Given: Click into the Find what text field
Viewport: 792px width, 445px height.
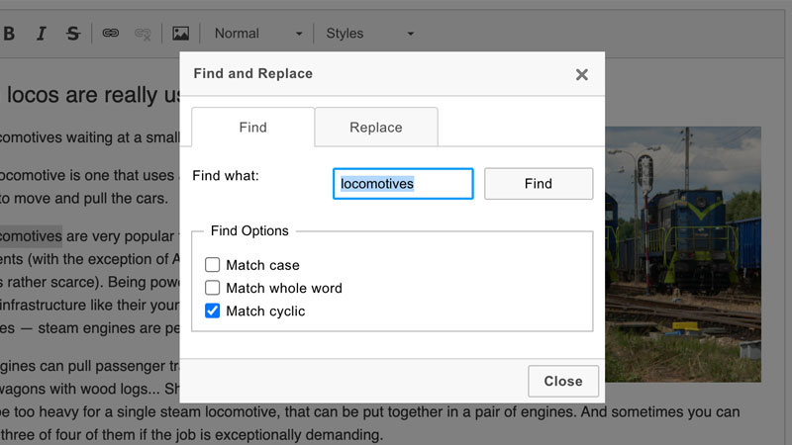Looking at the screenshot, I should tap(403, 184).
